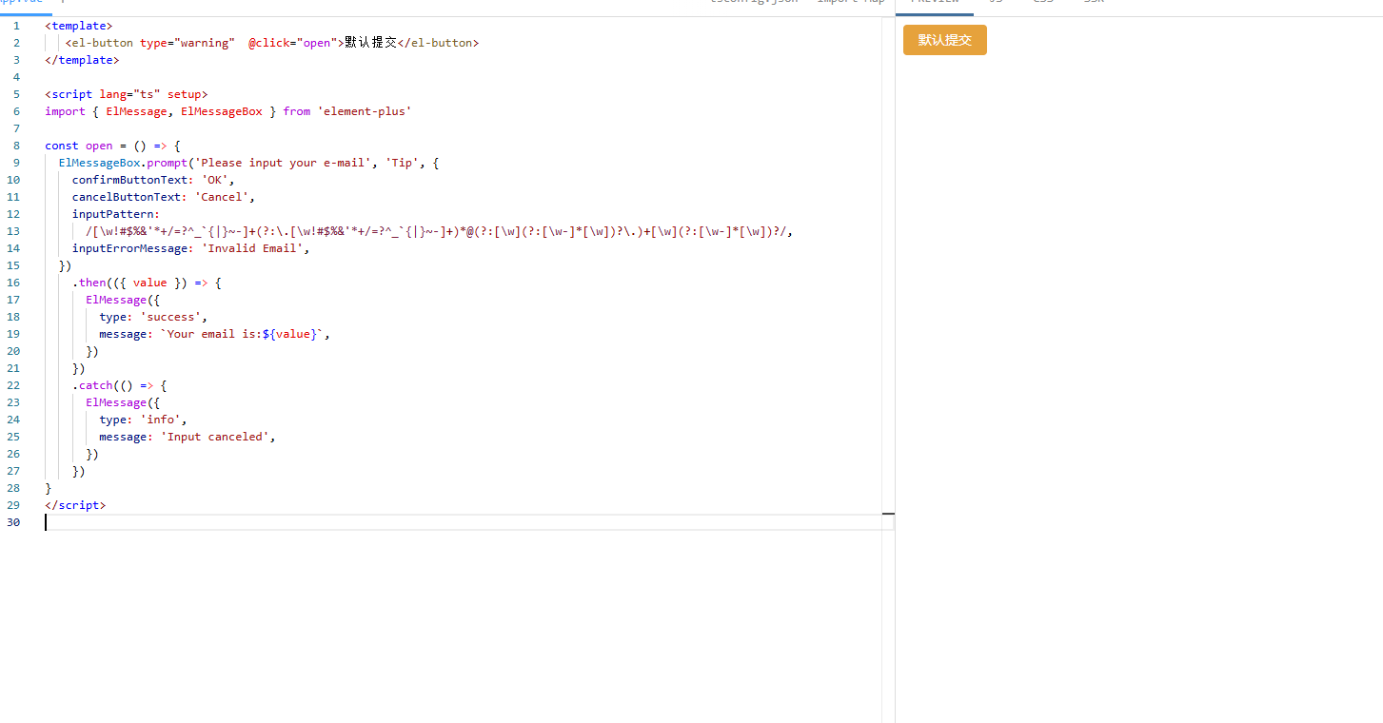Click the 'const open' declaration
This screenshot has height=723, width=1383.
(x=79, y=146)
